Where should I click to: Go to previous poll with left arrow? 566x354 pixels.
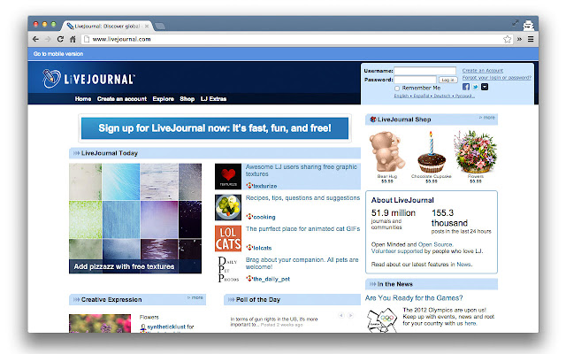tap(341, 315)
